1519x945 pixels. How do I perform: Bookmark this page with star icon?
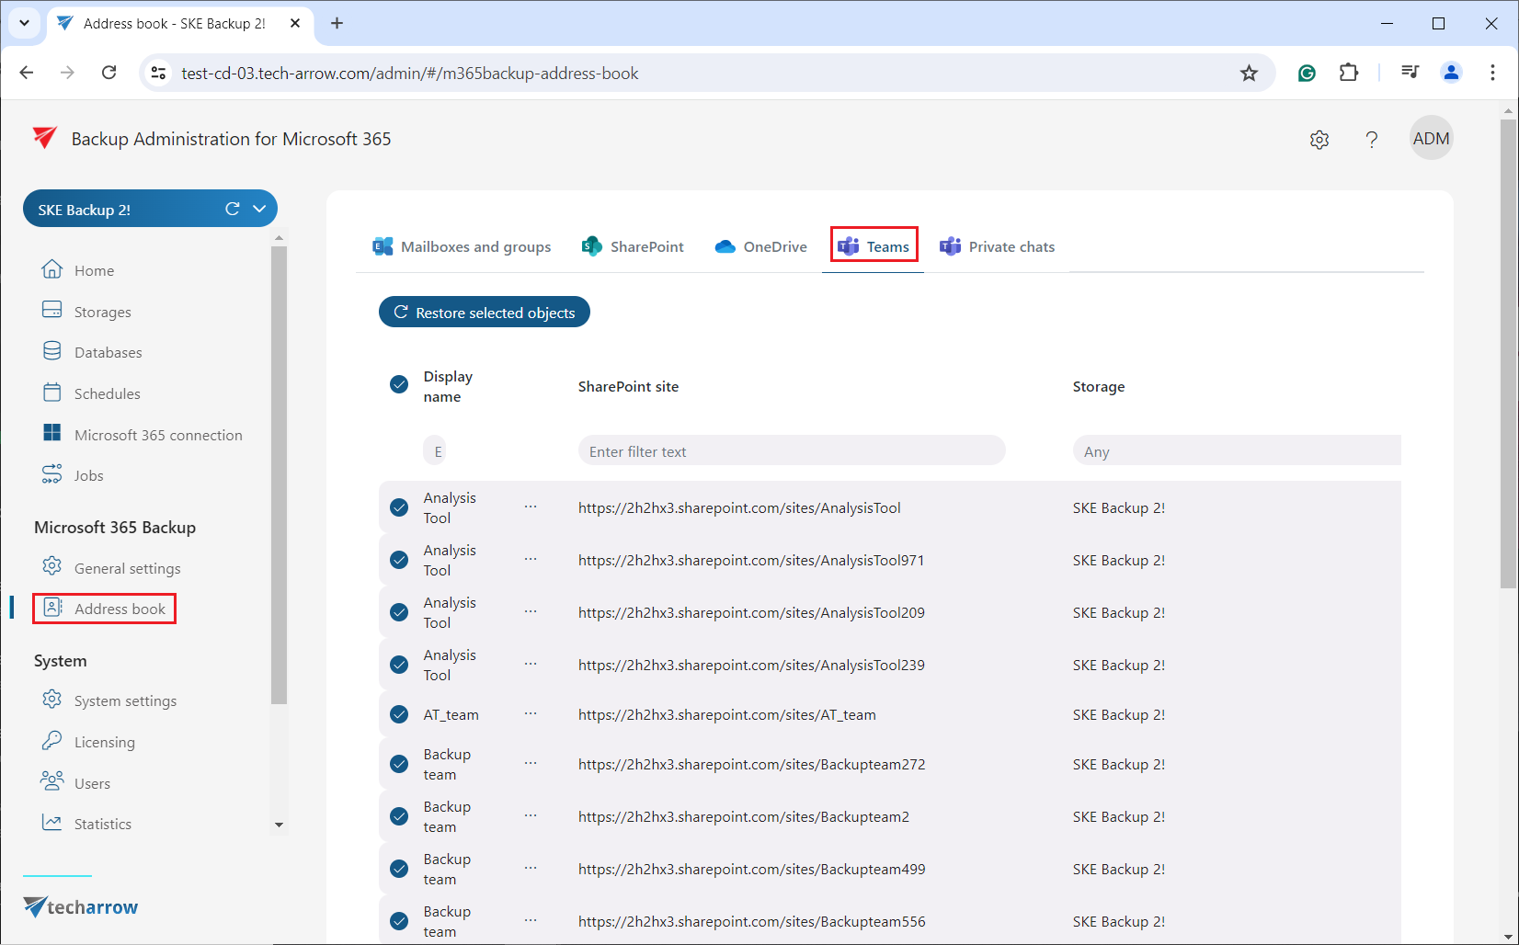(x=1249, y=74)
